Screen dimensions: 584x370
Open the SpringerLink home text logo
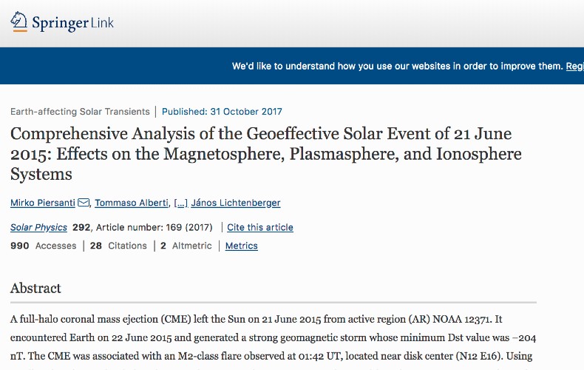(x=72, y=23)
